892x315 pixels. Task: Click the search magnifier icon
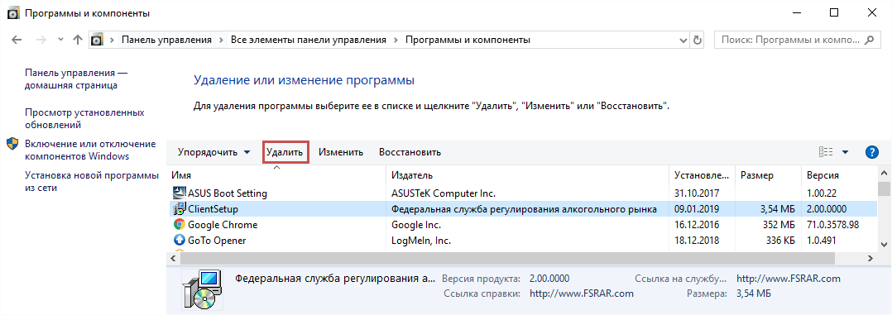click(x=868, y=40)
